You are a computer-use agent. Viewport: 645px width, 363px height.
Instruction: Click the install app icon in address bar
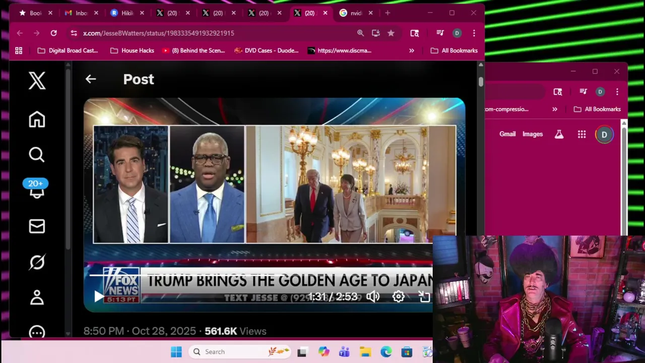click(375, 33)
